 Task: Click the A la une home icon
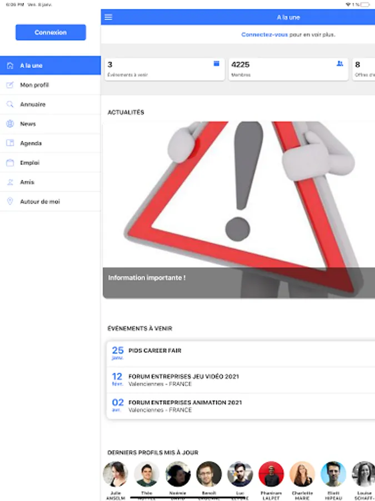tap(10, 66)
